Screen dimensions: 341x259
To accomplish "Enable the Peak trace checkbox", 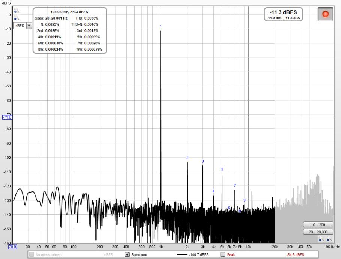I will 223,255.
